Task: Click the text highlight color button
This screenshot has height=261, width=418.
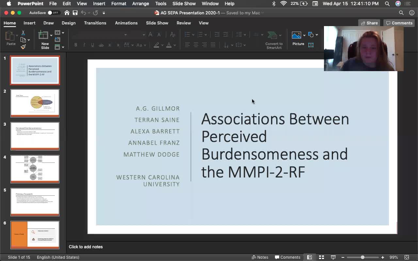Action: click(x=156, y=45)
